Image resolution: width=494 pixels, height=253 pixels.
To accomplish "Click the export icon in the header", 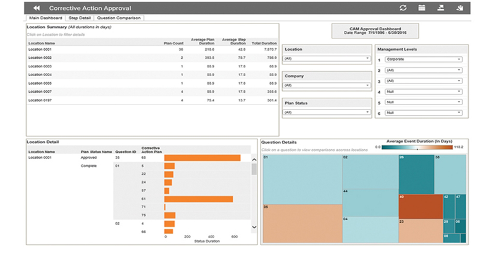I will point(440,8).
